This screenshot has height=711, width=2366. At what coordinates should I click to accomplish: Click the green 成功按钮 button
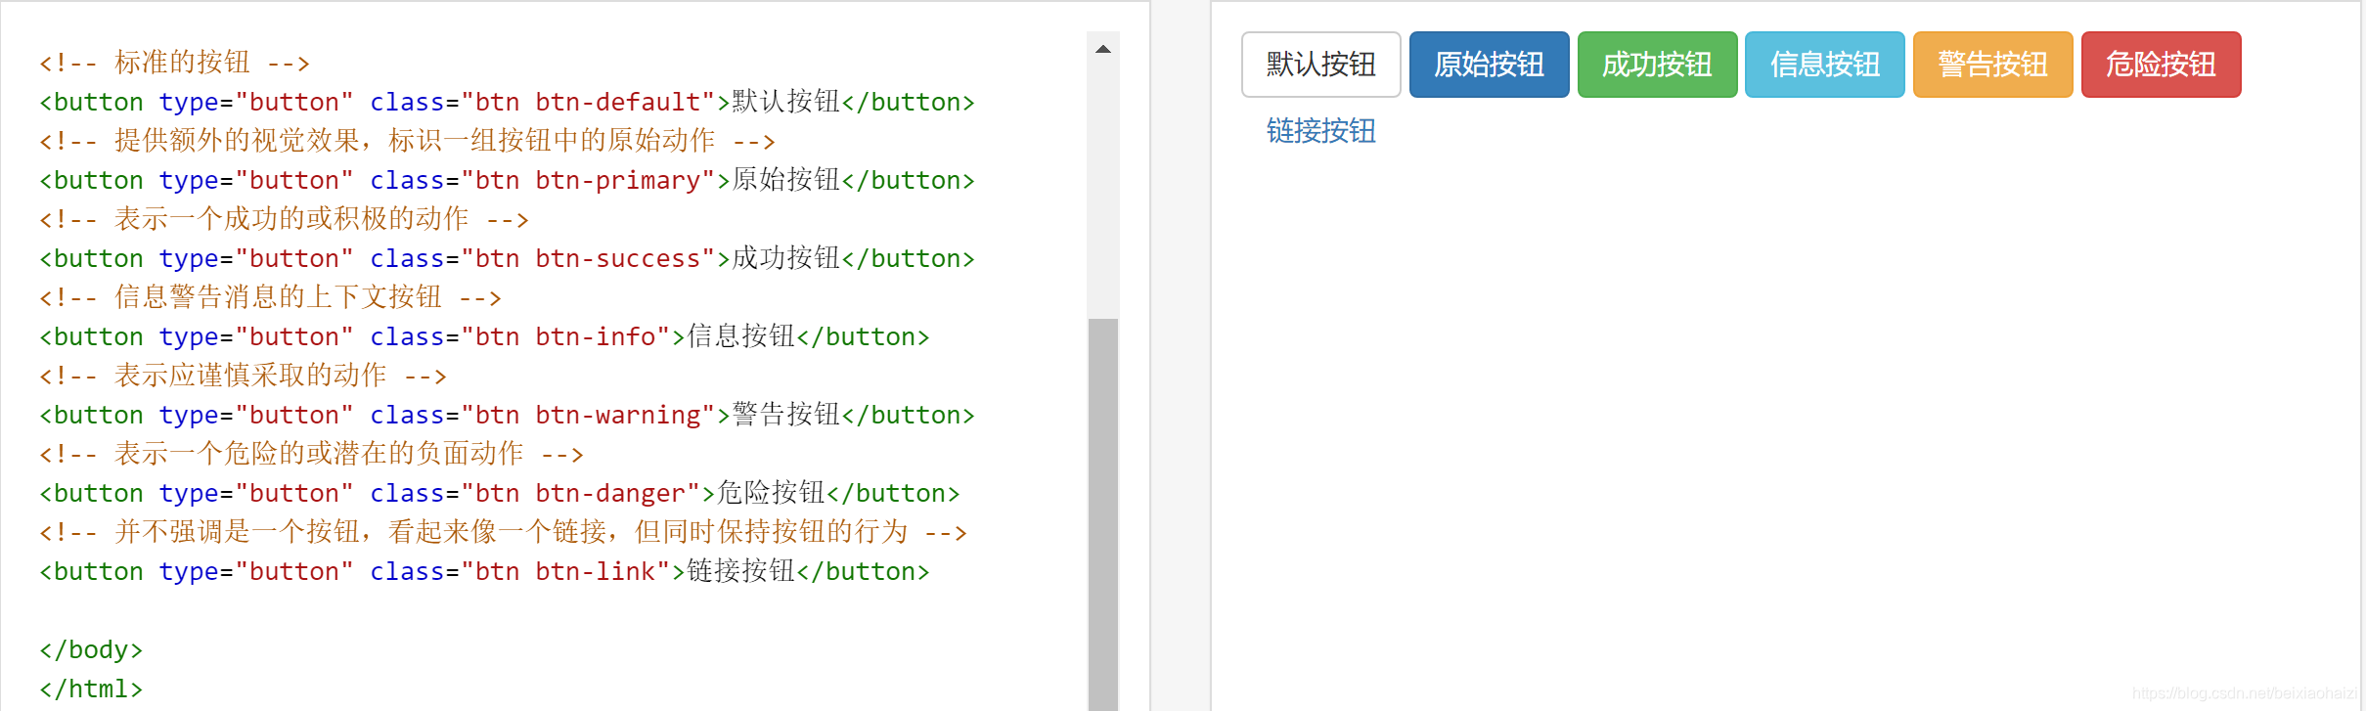1657,65
